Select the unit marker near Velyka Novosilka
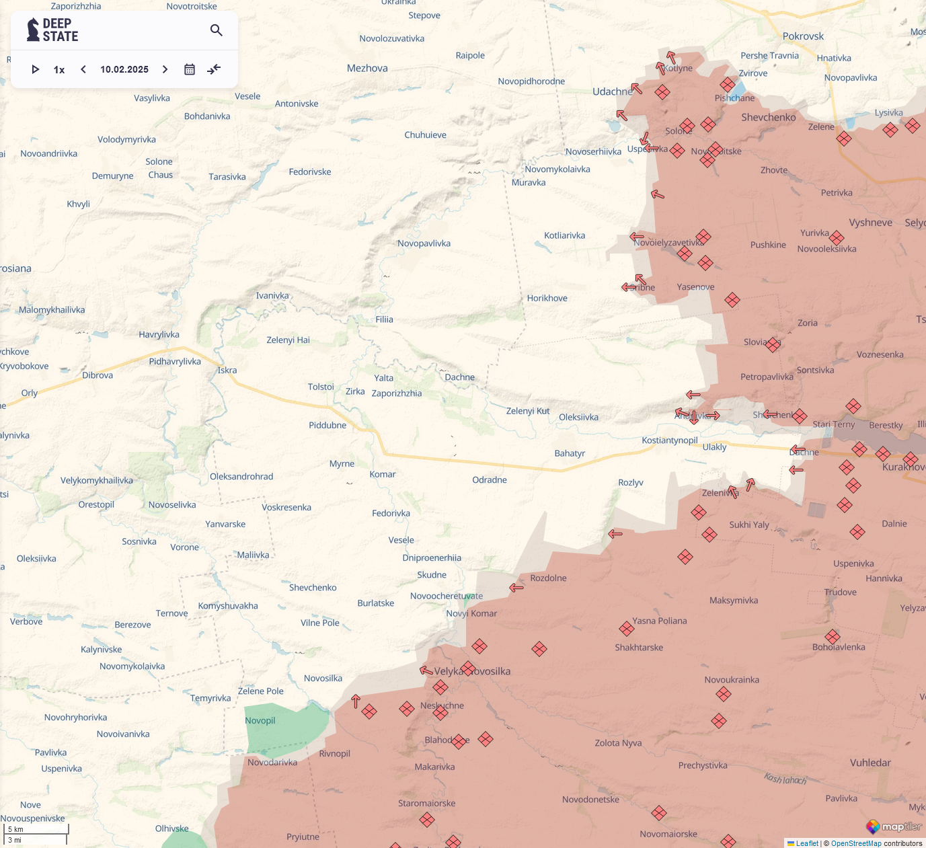The image size is (926, 848). point(469,669)
